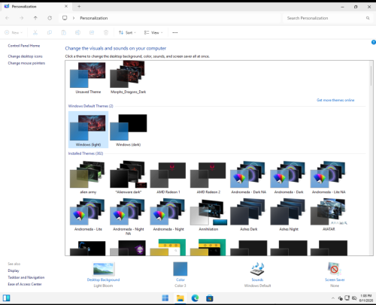Click the Rename toolbar icon
The image size is (376, 305).
coord(77,32)
